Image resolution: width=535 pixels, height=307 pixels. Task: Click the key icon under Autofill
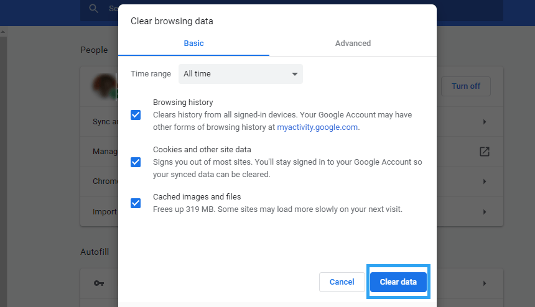tap(98, 283)
